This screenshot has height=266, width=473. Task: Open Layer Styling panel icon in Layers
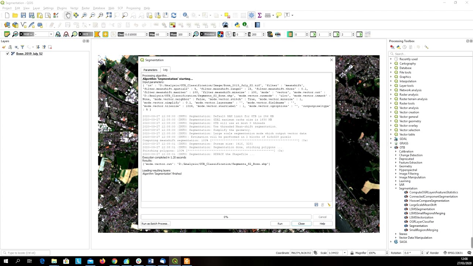[4, 47]
